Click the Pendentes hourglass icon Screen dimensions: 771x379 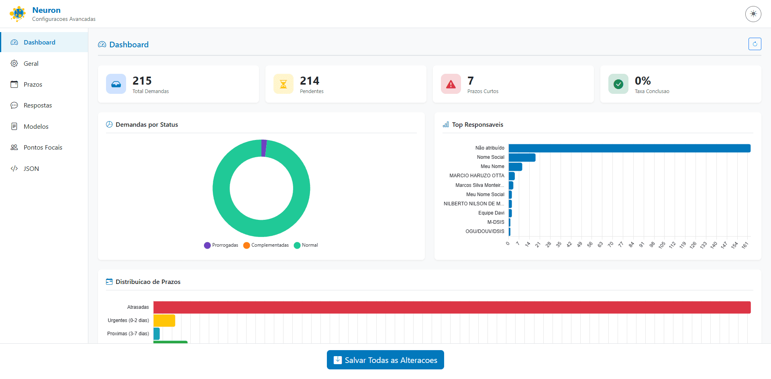pyautogui.click(x=284, y=84)
